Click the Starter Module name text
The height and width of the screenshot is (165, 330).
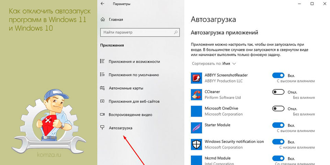click(x=217, y=125)
